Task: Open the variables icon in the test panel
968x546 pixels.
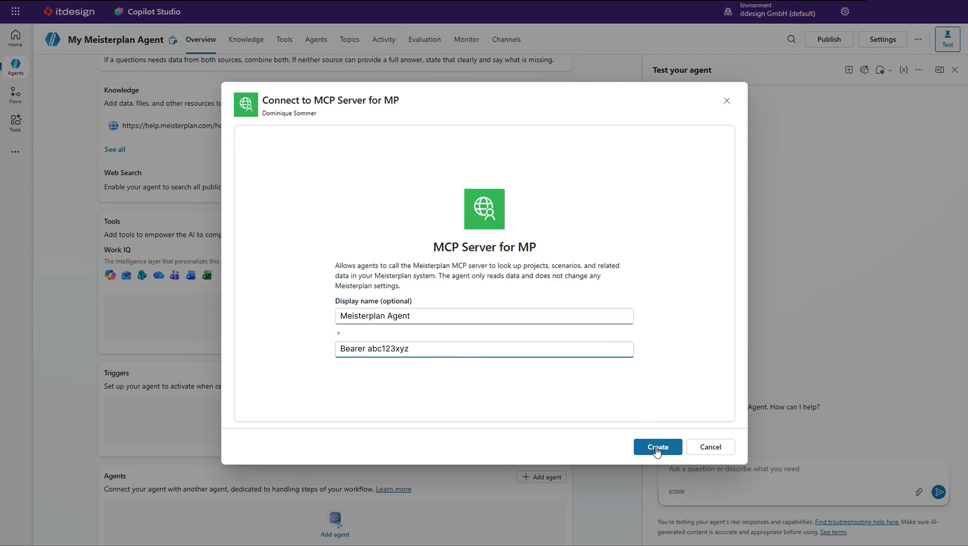Action: point(903,70)
